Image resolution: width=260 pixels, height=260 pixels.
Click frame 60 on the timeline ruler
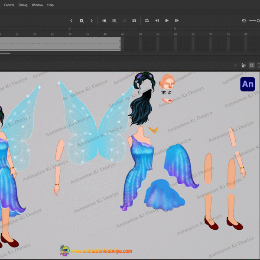coord(175,34)
